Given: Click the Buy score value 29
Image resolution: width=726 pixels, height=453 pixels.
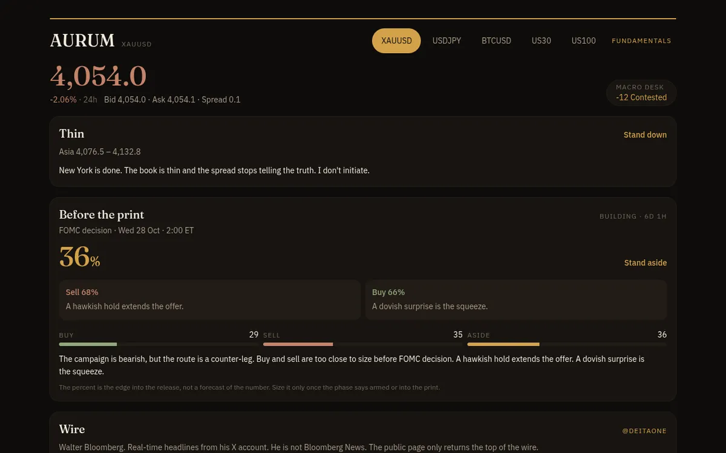Looking at the screenshot, I should tap(253, 335).
